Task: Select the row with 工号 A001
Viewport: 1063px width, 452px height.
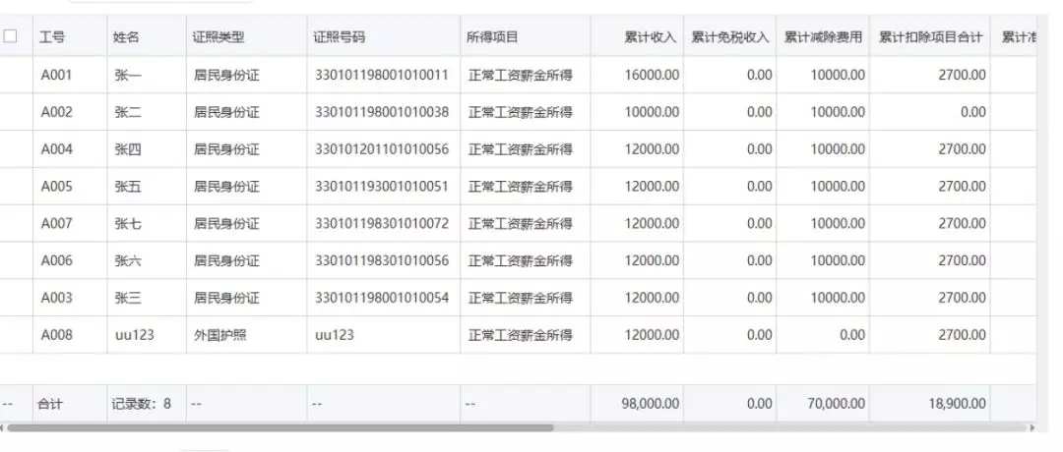Action: 56,75
